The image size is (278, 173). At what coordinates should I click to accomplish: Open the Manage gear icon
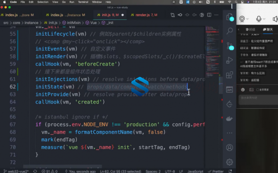click(x=229, y=162)
